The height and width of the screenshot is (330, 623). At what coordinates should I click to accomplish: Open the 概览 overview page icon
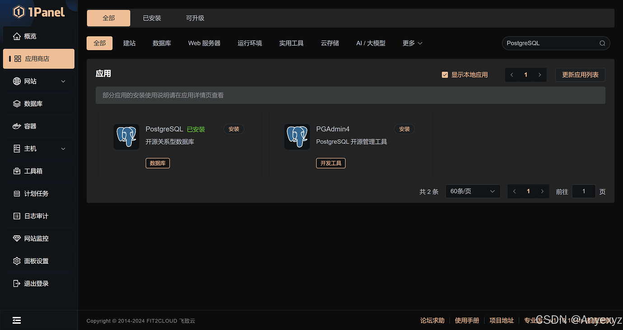tap(17, 36)
